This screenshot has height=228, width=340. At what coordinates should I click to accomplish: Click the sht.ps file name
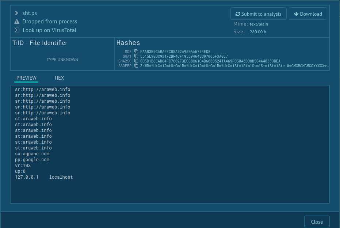[x=30, y=13]
